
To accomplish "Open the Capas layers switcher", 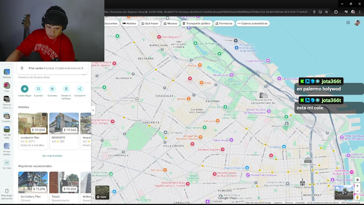I will click(102, 193).
